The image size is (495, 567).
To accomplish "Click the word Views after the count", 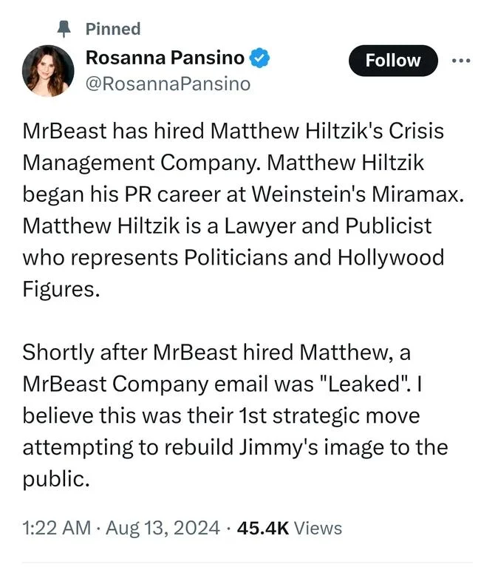I will tap(318, 528).
